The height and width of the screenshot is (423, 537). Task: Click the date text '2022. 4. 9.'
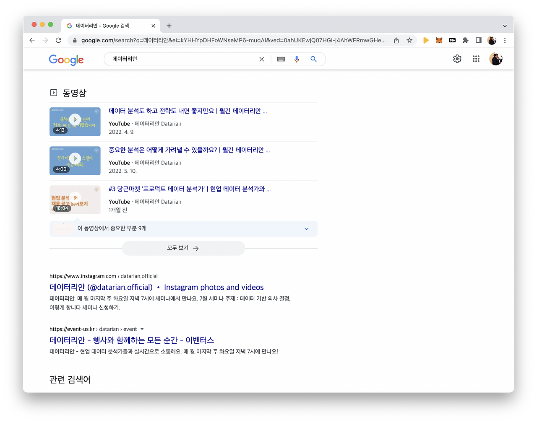122,132
